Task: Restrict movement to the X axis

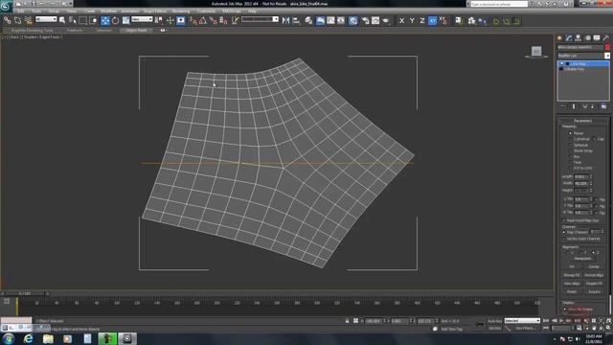Action: pyautogui.click(x=402, y=21)
